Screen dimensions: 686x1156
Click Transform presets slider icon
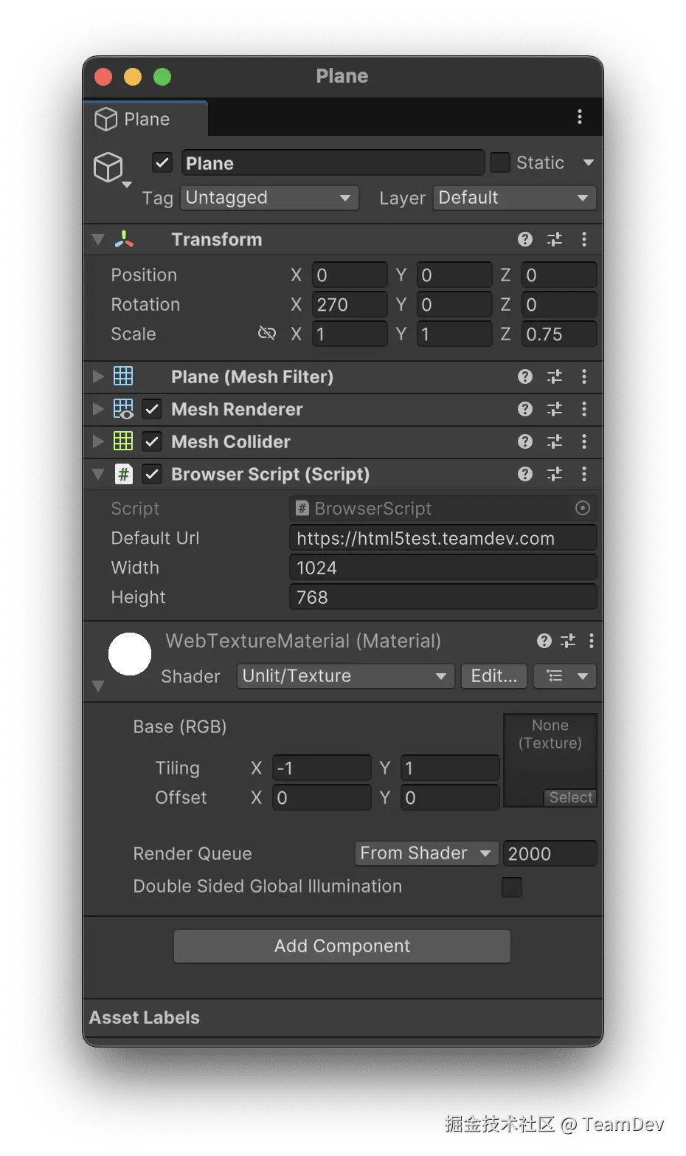coord(555,239)
